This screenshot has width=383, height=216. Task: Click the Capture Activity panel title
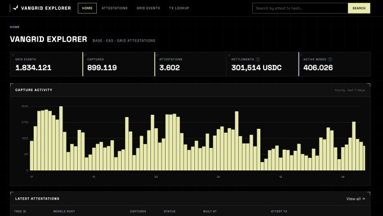pyautogui.click(x=34, y=90)
